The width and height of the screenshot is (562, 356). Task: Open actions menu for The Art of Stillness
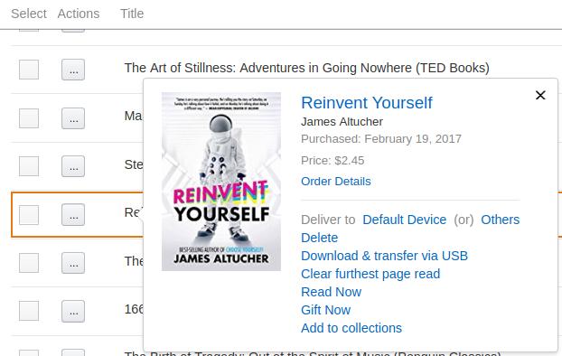click(73, 70)
